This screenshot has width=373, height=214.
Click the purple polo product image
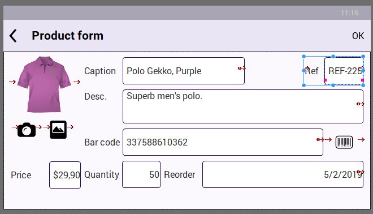click(44, 84)
